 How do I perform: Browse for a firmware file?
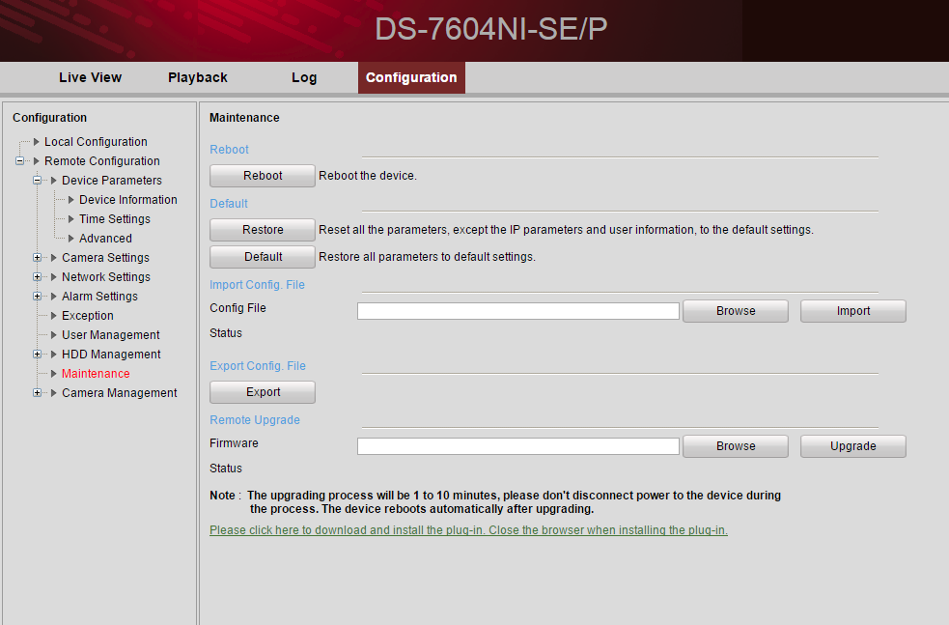[x=736, y=446]
